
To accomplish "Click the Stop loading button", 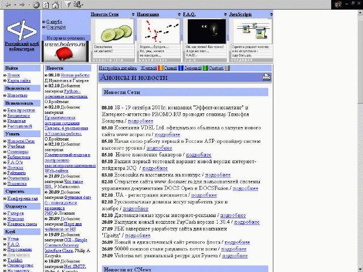I will (36, 5).
